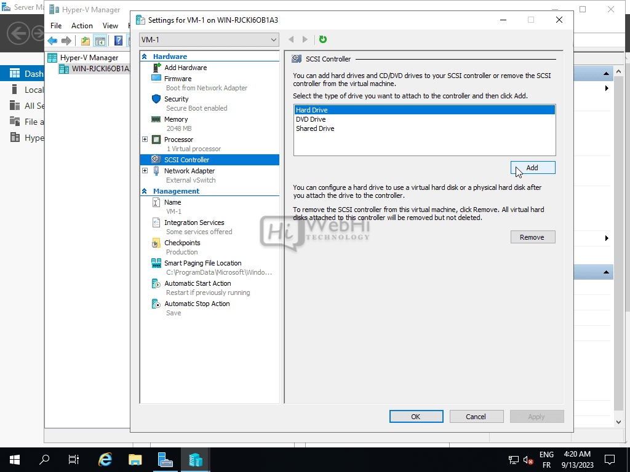This screenshot has height=472, width=630.
Task: Open the notification center from the taskbar
Action: pos(610,459)
